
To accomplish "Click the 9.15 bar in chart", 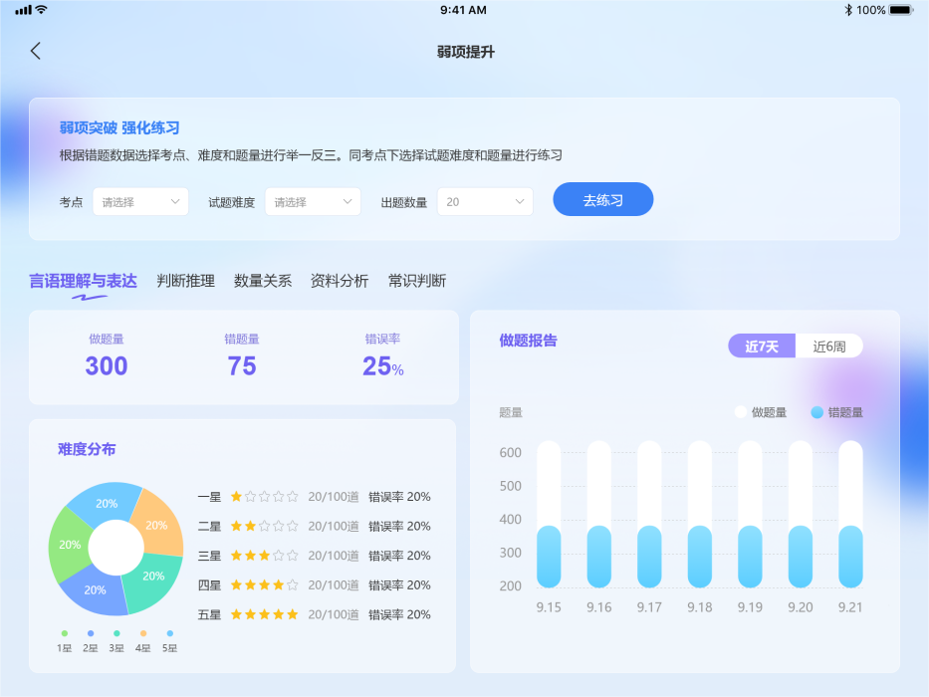I will tap(549, 514).
